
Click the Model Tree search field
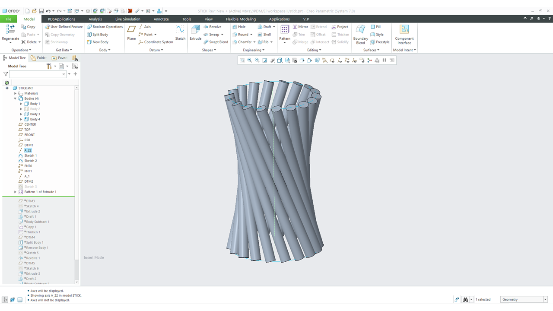pos(38,74)
